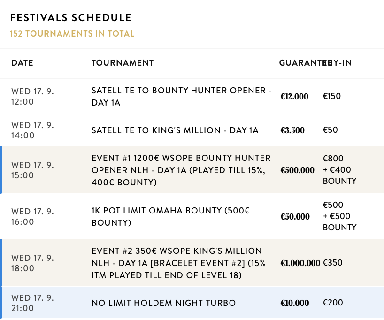The image size is (384, 320).
Task: Click the €12.000 guarantee amount
Action: tap(294, 97)
